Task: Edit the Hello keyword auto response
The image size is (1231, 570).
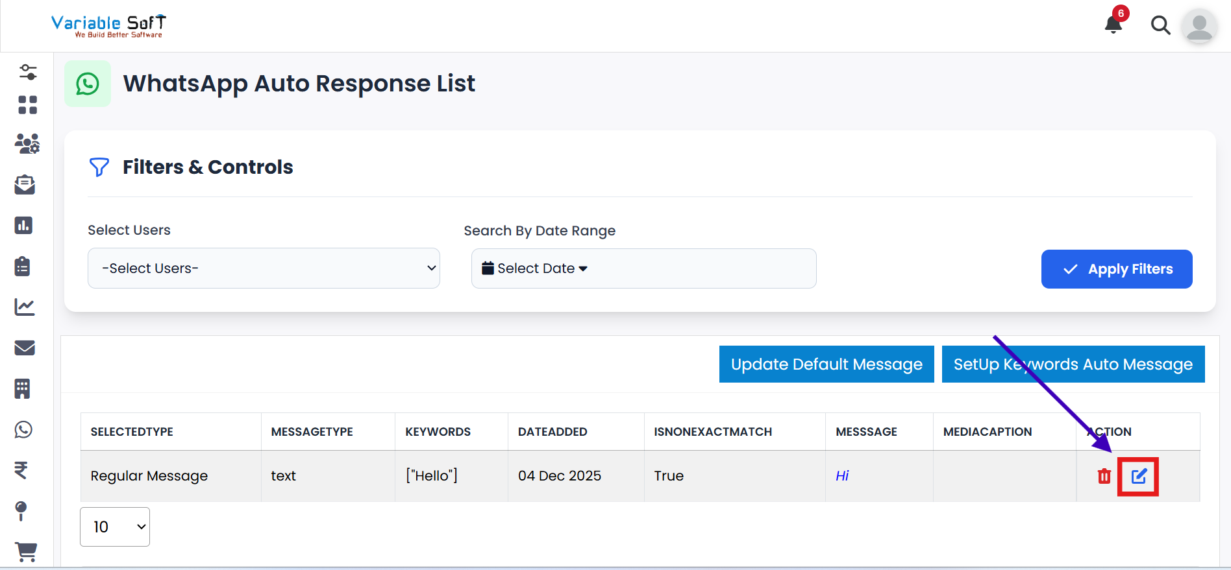Action: [1139, 477]
